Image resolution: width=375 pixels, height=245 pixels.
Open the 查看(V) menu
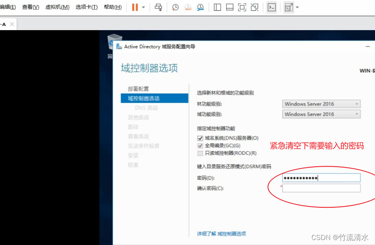(x=31, y=7)
